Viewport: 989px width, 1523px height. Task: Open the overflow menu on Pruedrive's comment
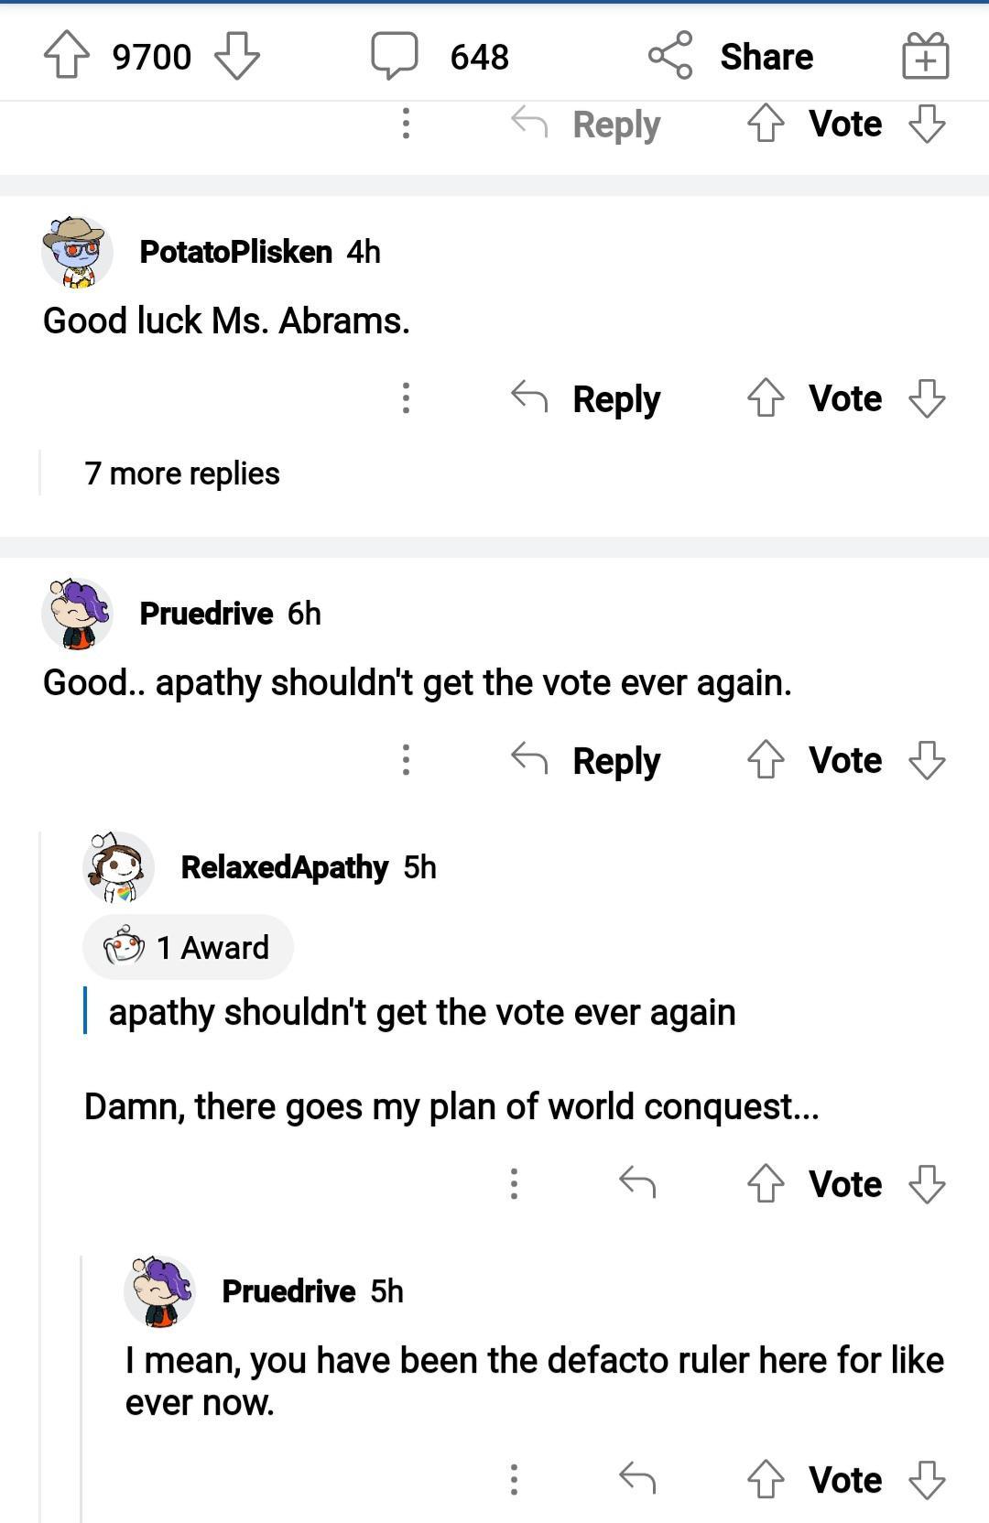406,759
